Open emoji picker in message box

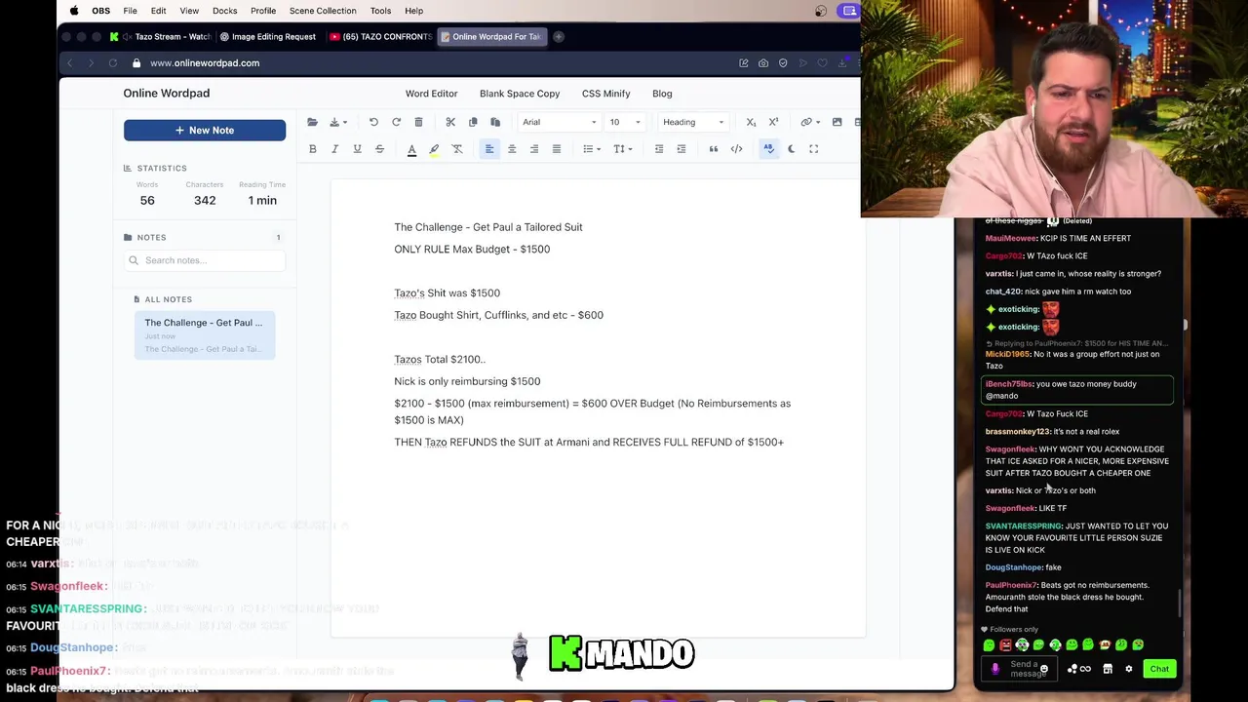(x=1044, y=670)
